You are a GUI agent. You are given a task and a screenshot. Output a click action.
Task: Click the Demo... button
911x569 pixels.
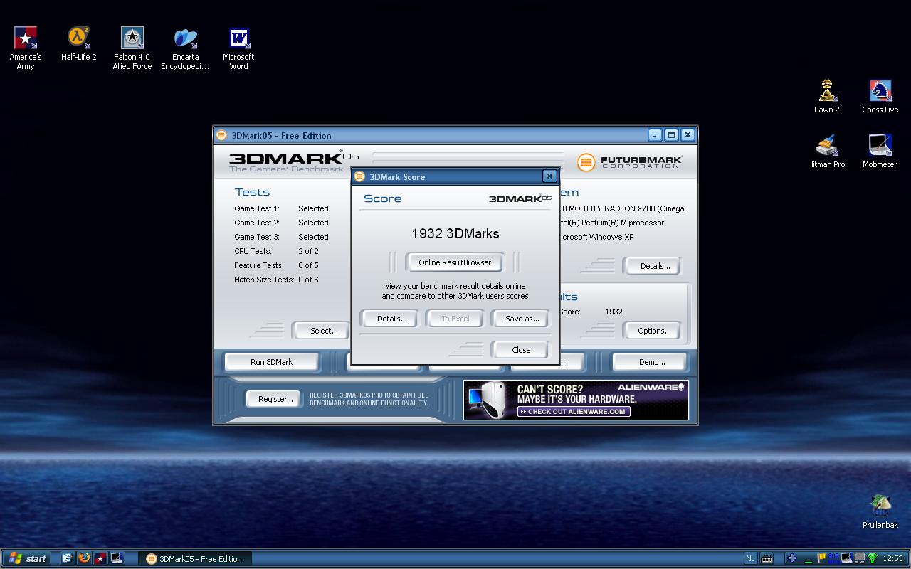coord(651,362)
